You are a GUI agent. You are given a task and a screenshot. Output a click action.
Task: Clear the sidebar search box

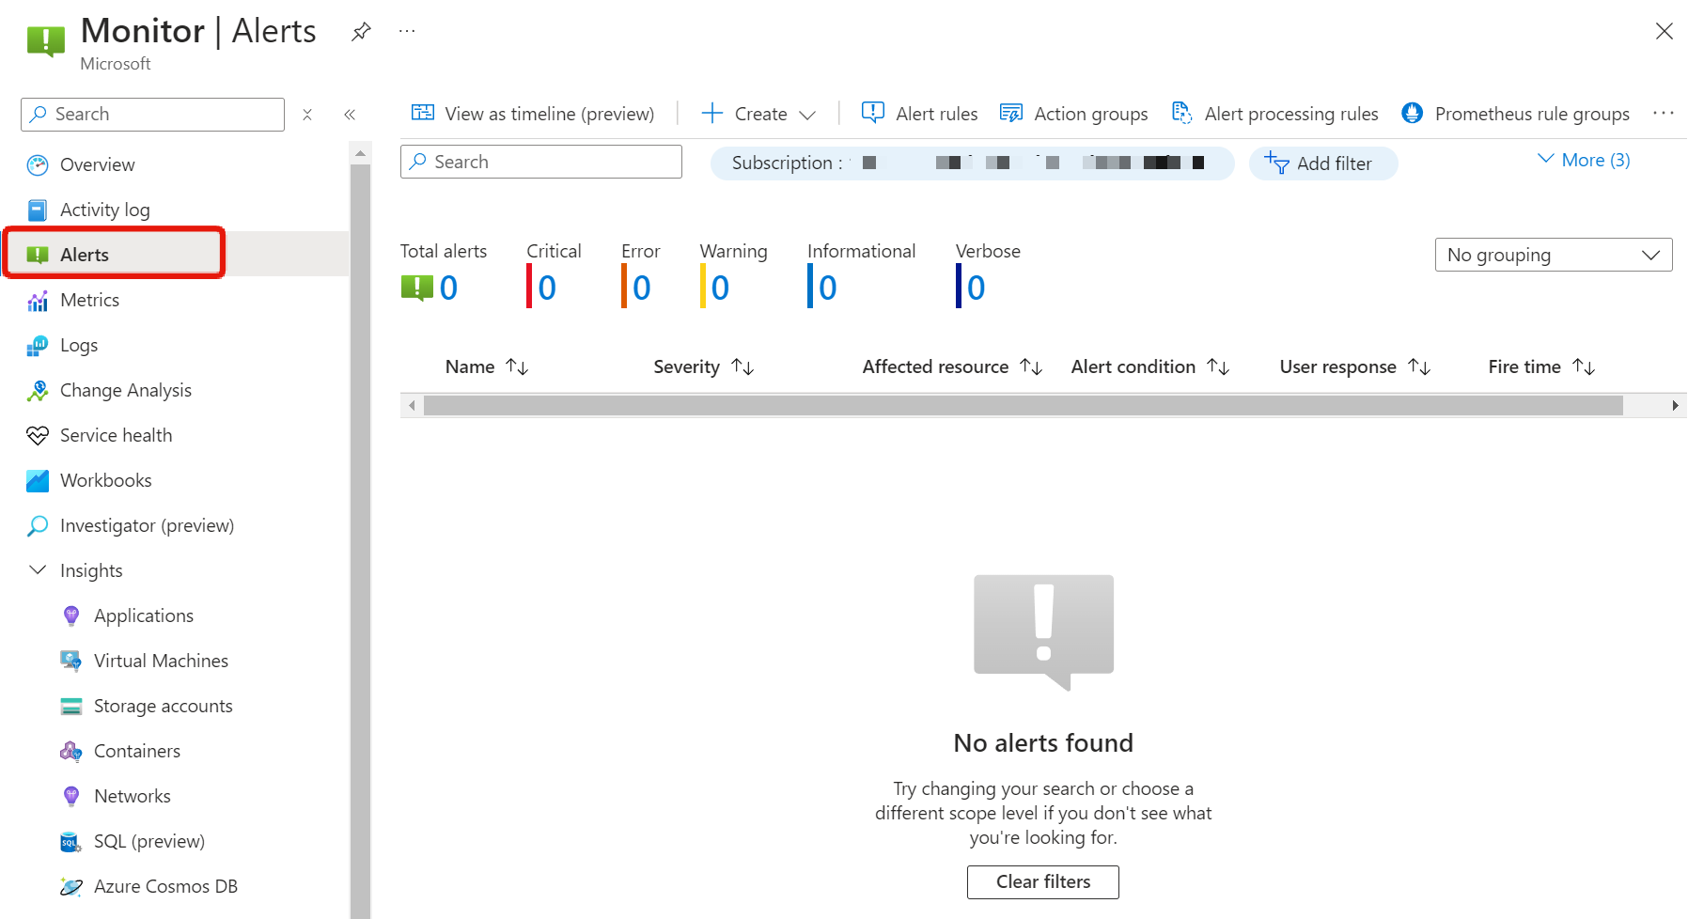pyautogui.click(x=307, y=115)
